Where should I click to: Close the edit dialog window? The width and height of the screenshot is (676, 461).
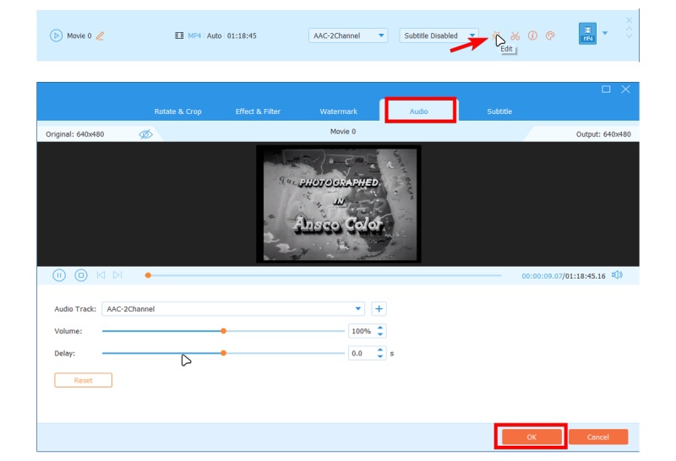click(x=625, y=89)
